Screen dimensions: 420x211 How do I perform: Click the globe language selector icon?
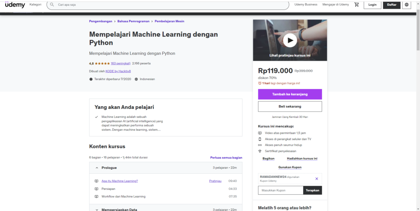(x=406, y=5)
